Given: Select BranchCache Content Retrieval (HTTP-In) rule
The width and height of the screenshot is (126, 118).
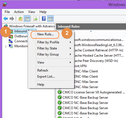Looking at the screenshot, I should [99, 50].
